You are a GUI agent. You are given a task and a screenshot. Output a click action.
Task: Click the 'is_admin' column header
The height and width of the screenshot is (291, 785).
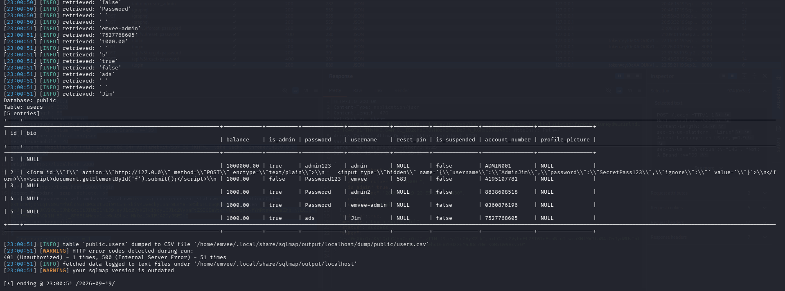[x=282, y=140]
